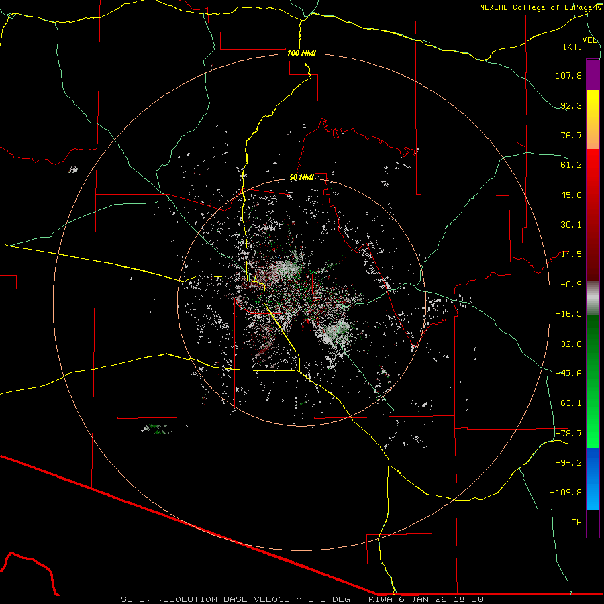Click the VEL legend title

589,40
